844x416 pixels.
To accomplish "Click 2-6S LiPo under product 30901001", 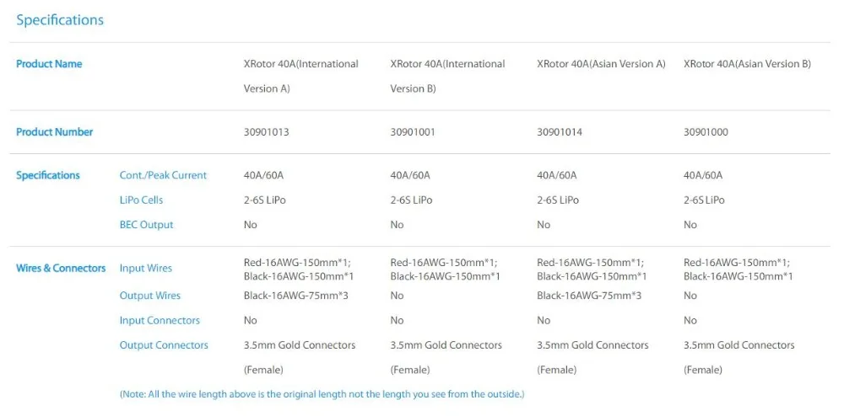I will click(411, 200).
